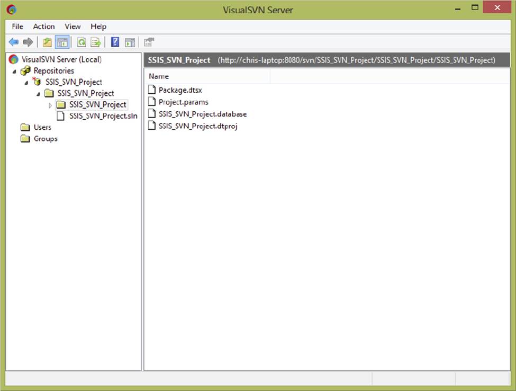Click the Groups folder icon
Screen dimensions: 516x391
[25, 139]
